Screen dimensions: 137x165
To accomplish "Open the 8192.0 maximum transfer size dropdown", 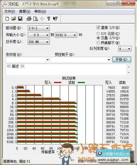I will [66, 35].
